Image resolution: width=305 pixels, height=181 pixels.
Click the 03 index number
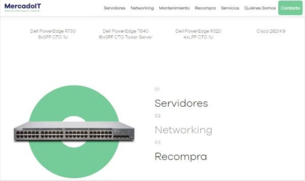(x=158, y=142)
